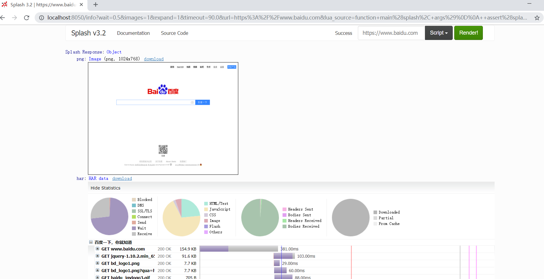Click the green Render! button
Screen dimensions: 544x279
coord(468,33)
